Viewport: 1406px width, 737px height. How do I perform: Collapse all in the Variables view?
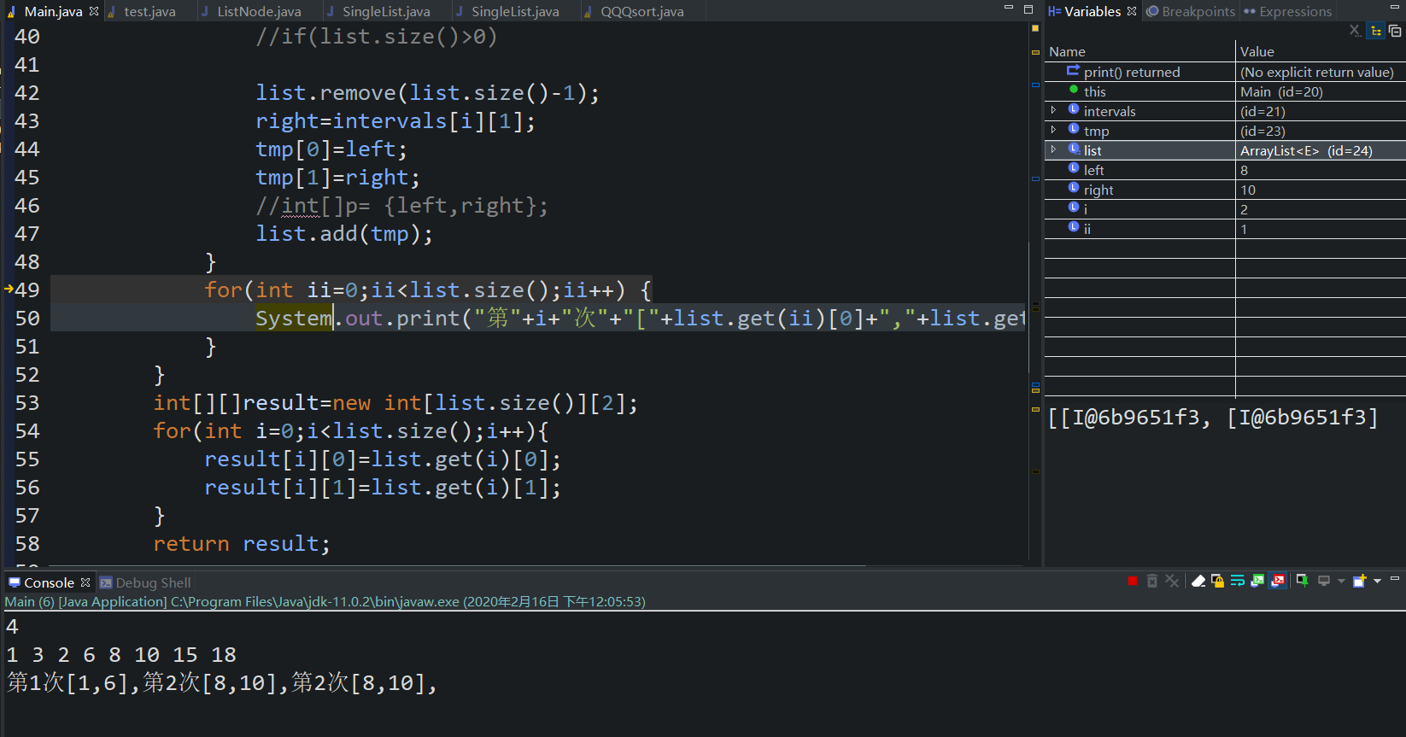(x=1395, y=31)
